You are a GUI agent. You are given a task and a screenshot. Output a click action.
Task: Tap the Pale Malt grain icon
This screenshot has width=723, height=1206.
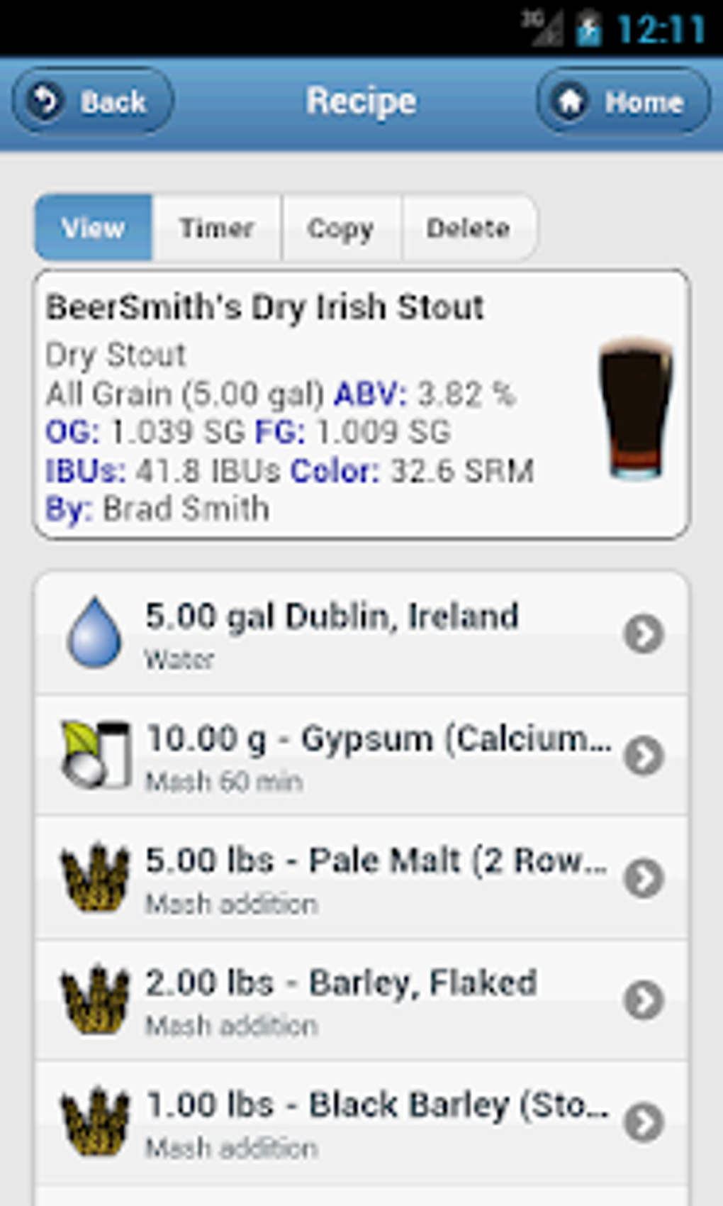(x=95, y=878)
